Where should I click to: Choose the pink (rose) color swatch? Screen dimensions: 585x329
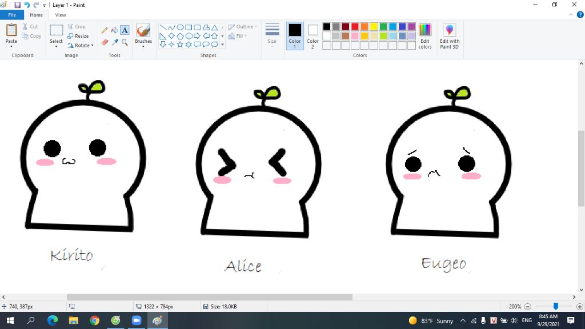[355, 36]
